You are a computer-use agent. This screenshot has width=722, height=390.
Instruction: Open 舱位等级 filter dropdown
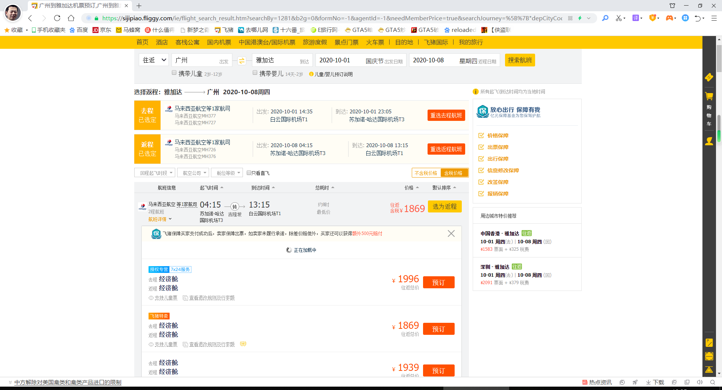227,173
